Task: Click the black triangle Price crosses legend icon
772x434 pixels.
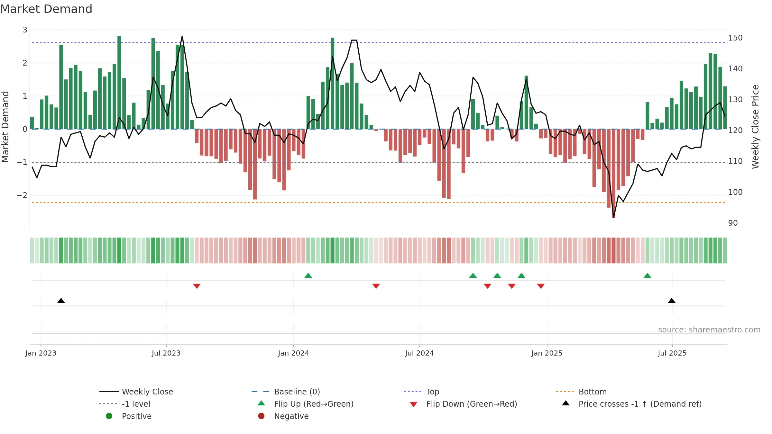Action: (x=566, y=403)
